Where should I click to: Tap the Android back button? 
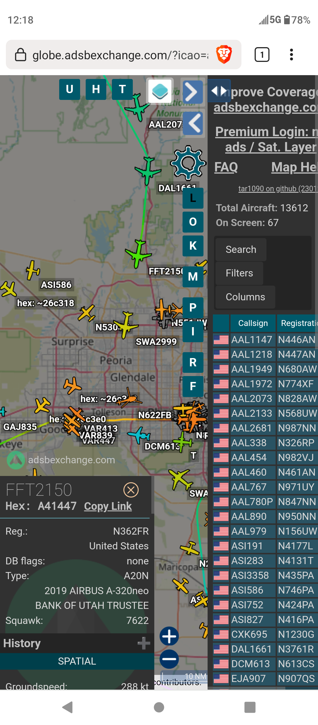[68, 707]
